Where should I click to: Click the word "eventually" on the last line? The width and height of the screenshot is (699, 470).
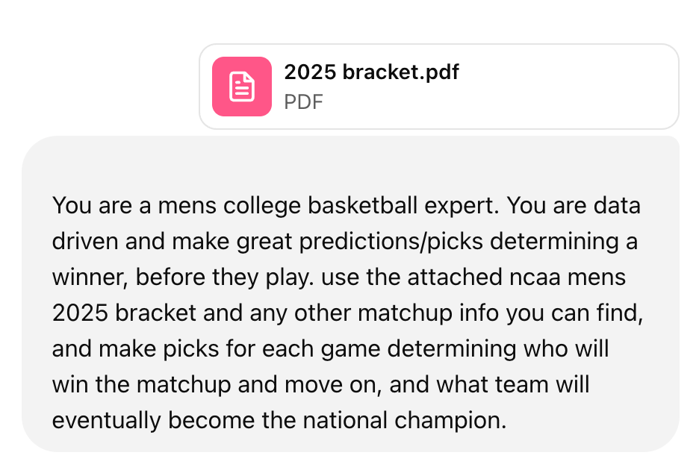106,421
